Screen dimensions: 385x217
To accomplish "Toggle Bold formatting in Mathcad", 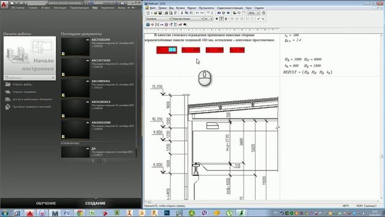I will (x=217, y=19).
